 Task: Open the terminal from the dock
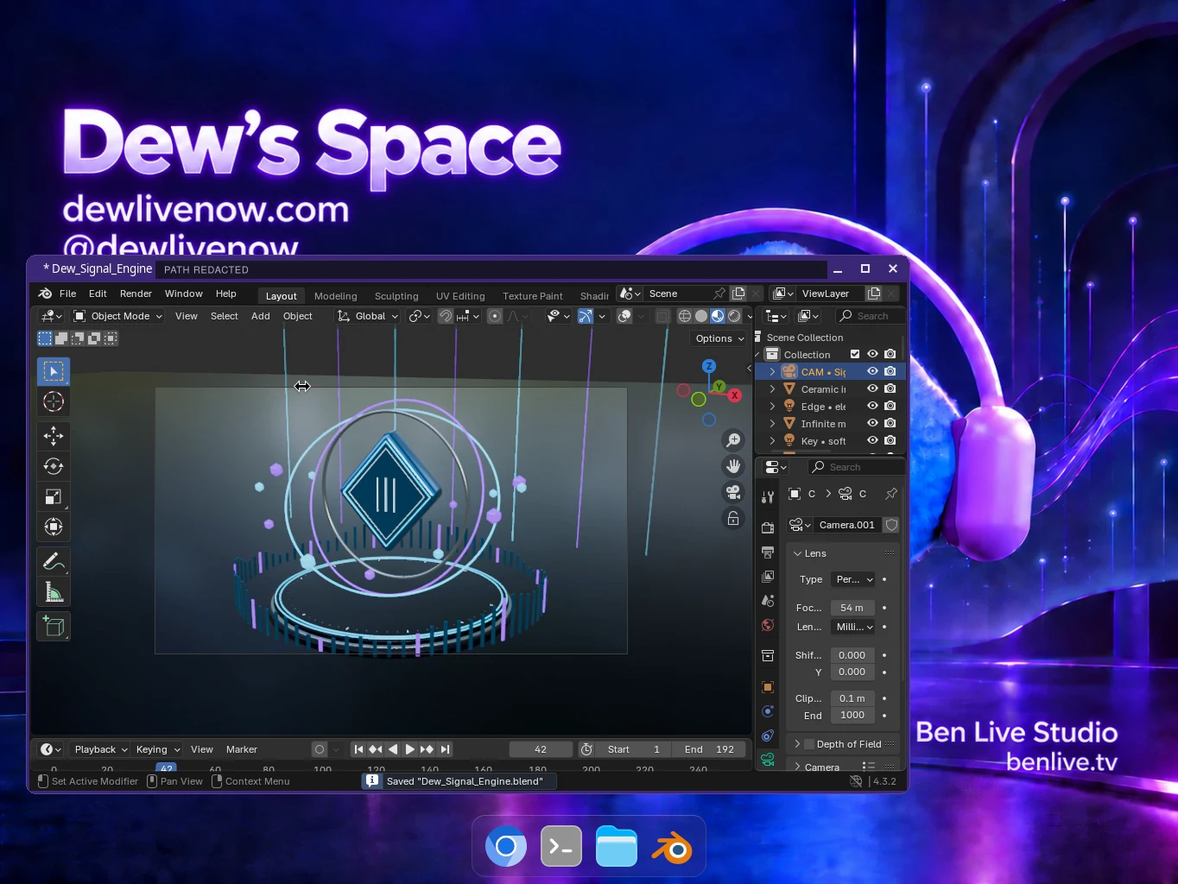point(561,848)
